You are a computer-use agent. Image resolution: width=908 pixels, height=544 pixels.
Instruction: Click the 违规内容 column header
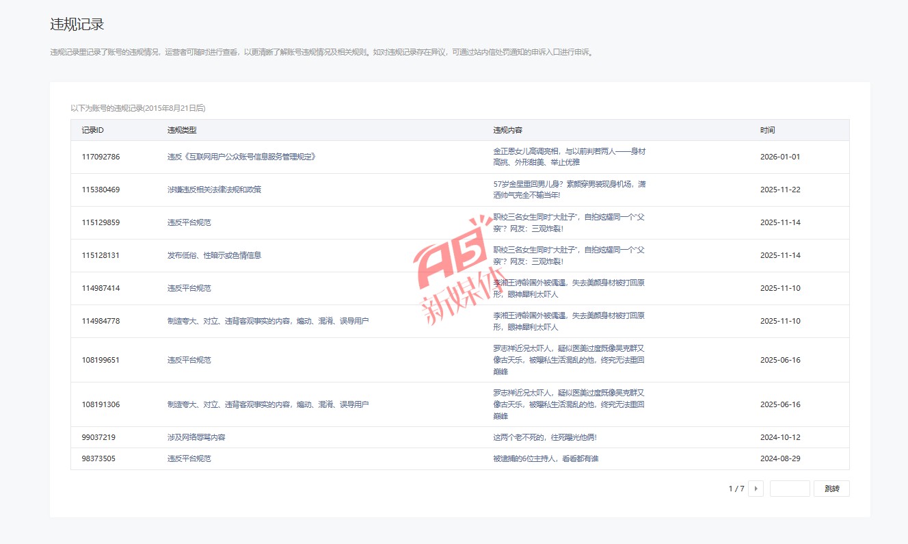(x=507, y=130)
